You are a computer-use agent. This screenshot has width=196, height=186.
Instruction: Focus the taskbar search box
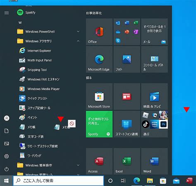[x=58, y=181]
